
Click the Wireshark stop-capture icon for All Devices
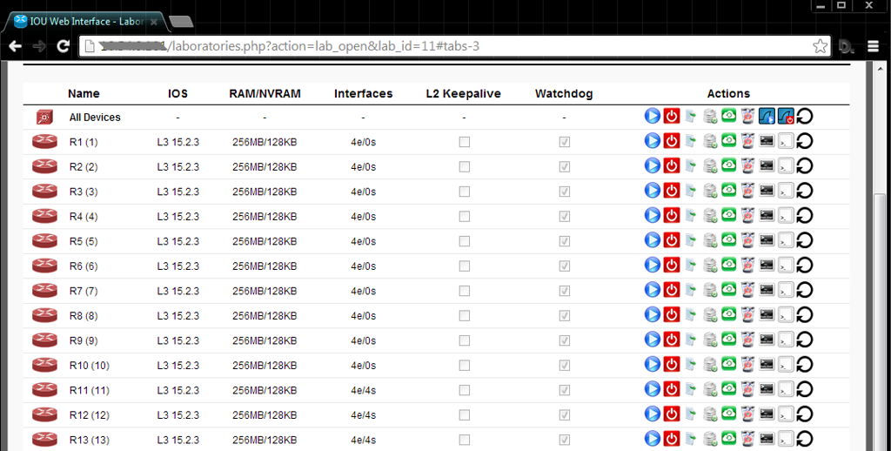tap(786, 116)
